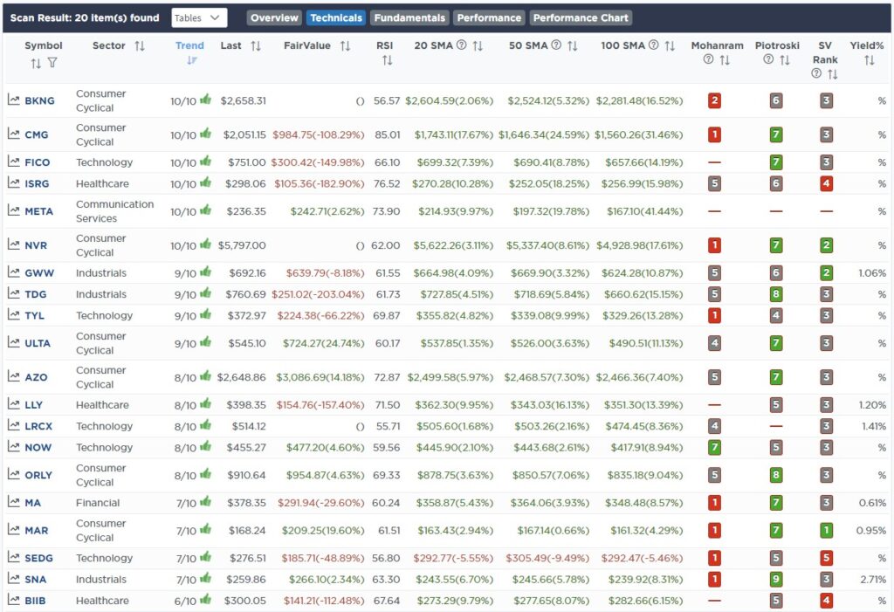Click the SV Rank badge for ISRG
This screenshot has width=894, height=612.
coord(826,183)
